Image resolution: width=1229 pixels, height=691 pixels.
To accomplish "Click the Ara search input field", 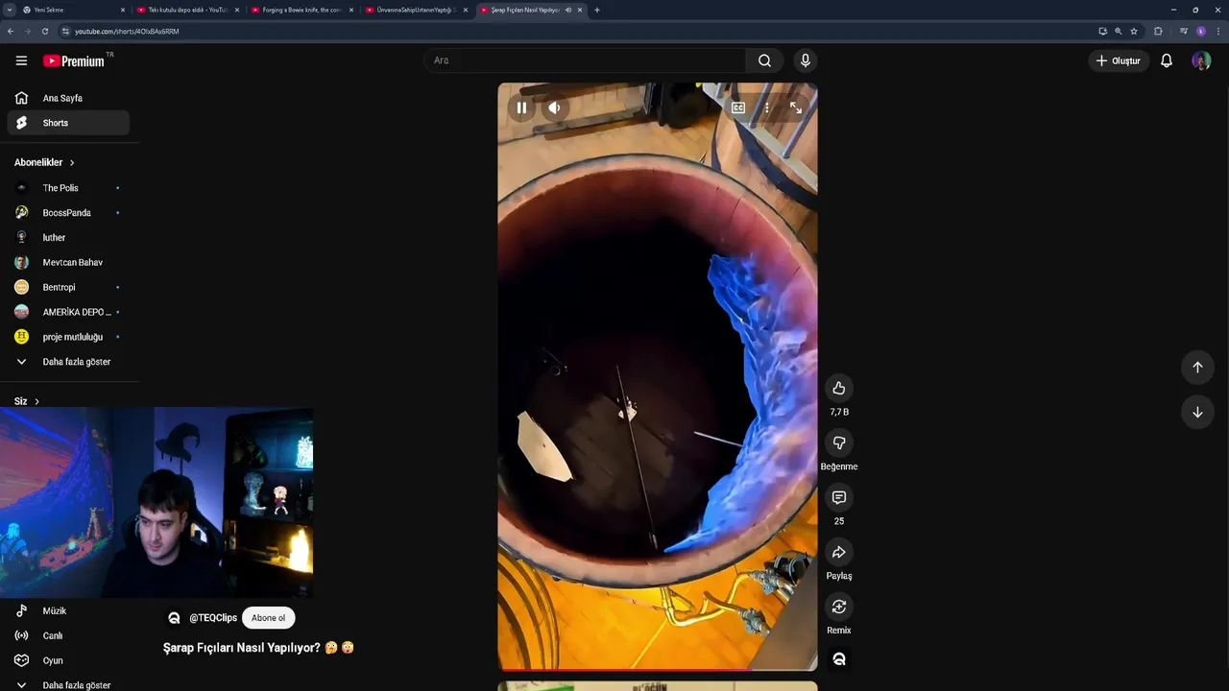I will (585, 60).
